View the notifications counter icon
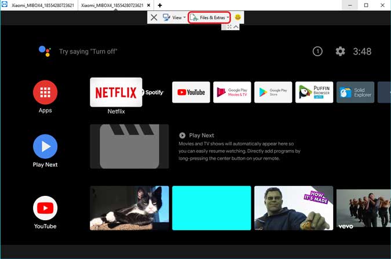The width and height of the screenshot is (391, 259). pos(317,52)
